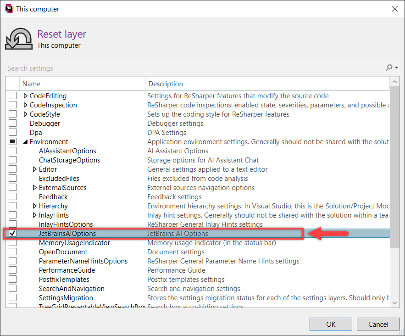Select the SettingsMigration row

pyautogui.click(x=198, y=298)
